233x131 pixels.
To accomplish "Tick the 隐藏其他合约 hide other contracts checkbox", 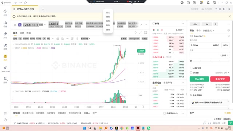I will [165, 113].
